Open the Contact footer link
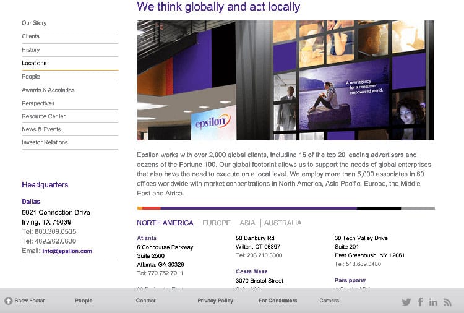Screen dimensions: 464x313 146,301
